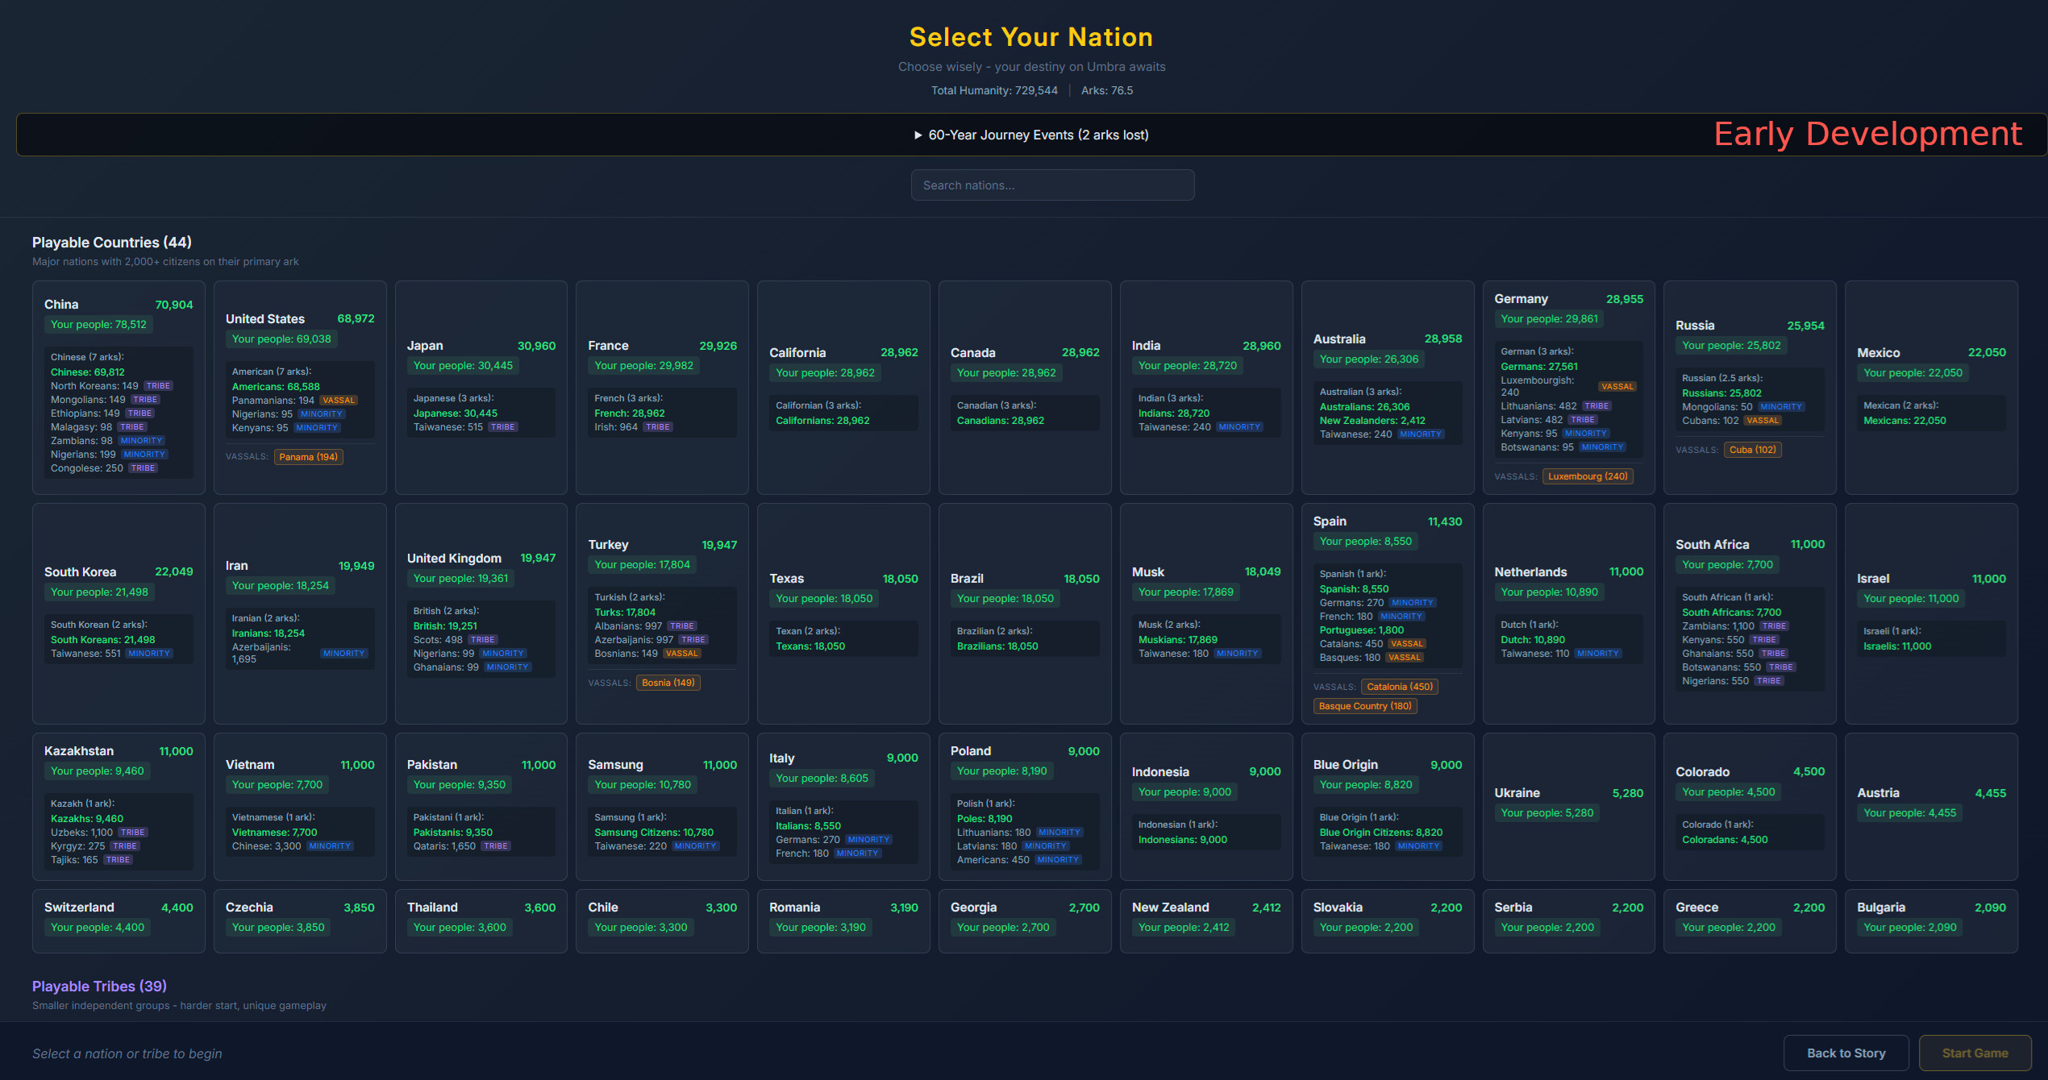This screenshot has height=1080, width=2048.
Task: Select the Slovakia nation card
Action: [x=1388, y=920]
